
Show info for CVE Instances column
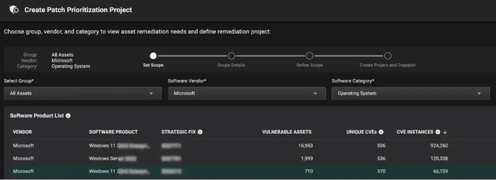click(x=438, y=132)
